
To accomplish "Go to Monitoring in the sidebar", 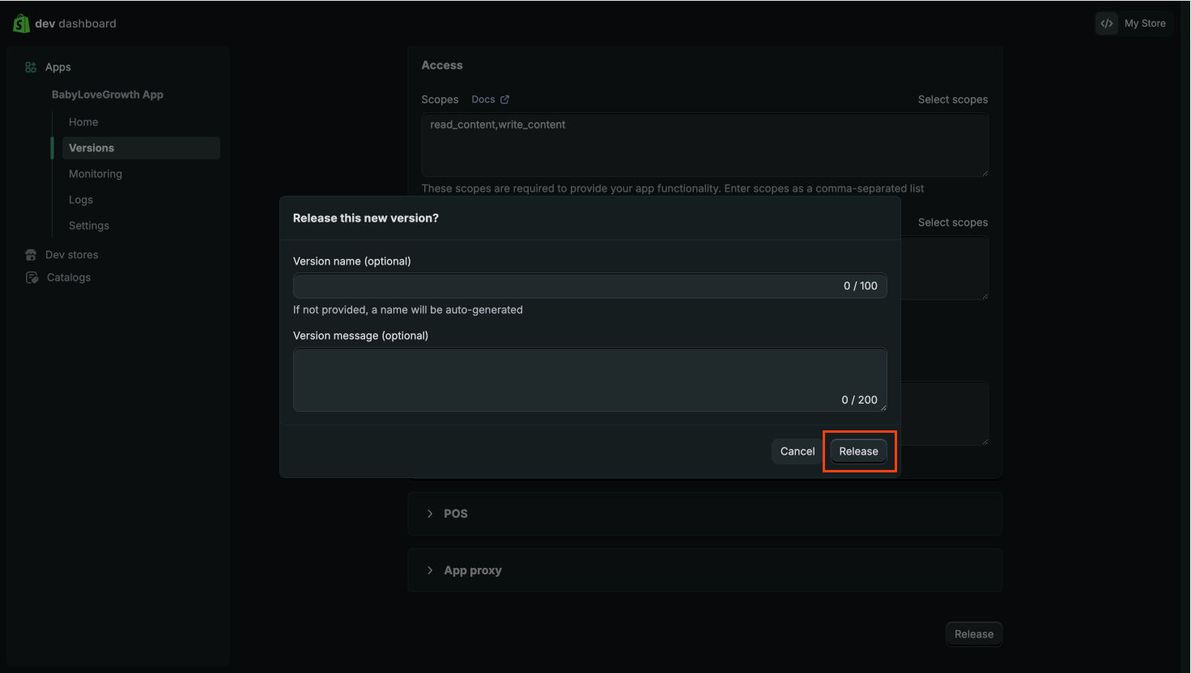I will click(96, 174).
